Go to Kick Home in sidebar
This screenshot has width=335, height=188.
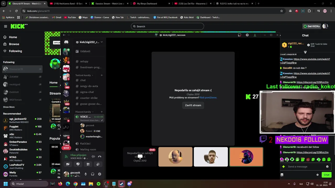point(13,37)
